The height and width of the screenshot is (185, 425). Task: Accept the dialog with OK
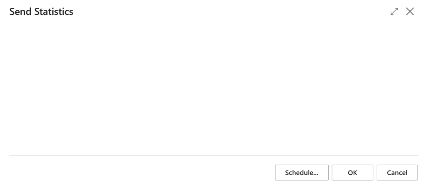tap(352, 173)
